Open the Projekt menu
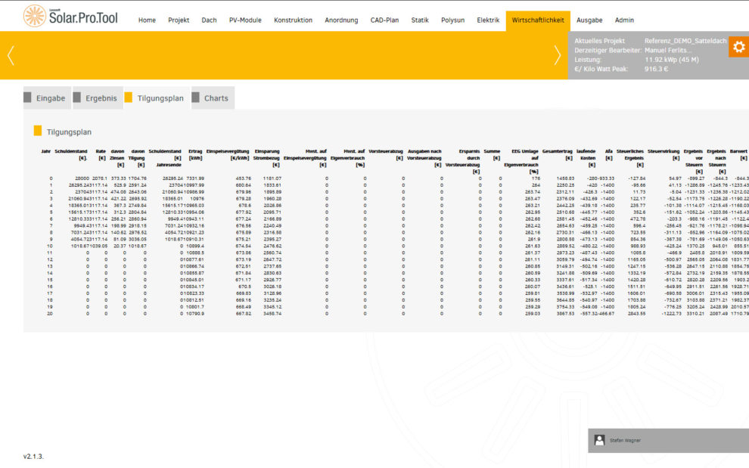Image resolution: width=749 pixels, height=468 pixels. coord(179,20)
